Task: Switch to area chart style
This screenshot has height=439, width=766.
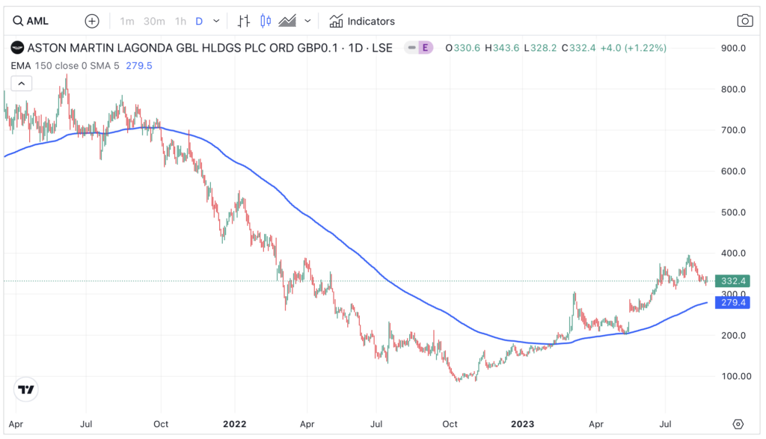Action: tap(287, 21)
